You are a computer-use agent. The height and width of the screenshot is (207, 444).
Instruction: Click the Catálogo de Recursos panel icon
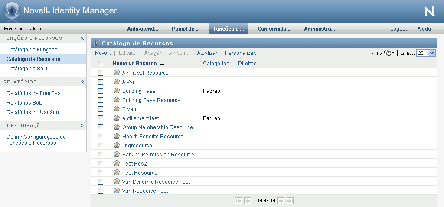pyautogui.click(x=96, y=43)
